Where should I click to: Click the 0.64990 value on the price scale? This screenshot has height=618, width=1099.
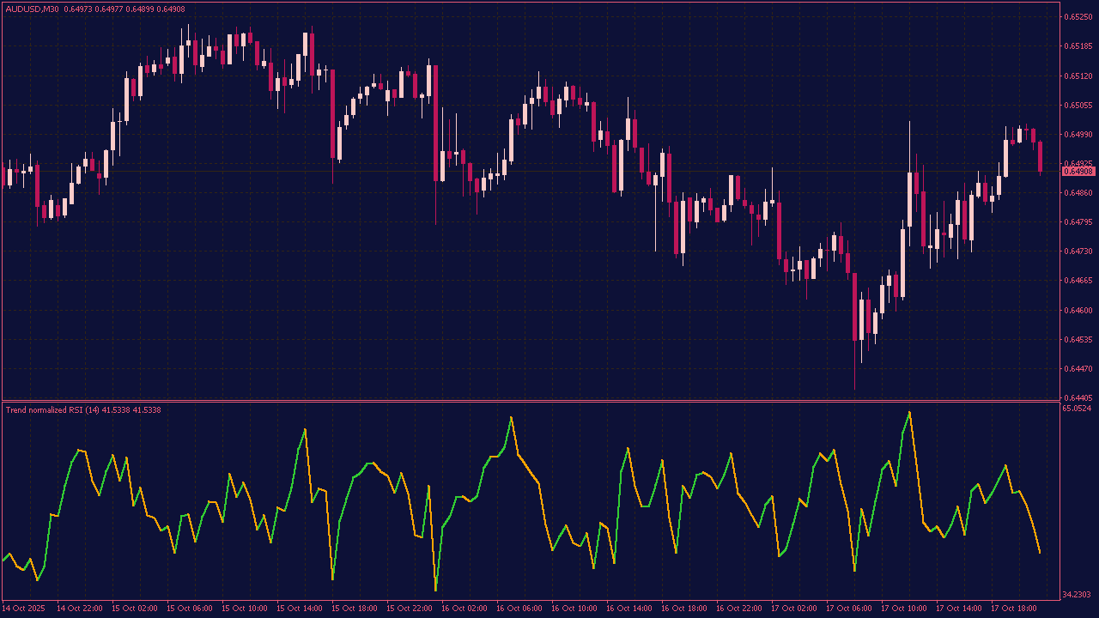click(x=1077, y=135)
